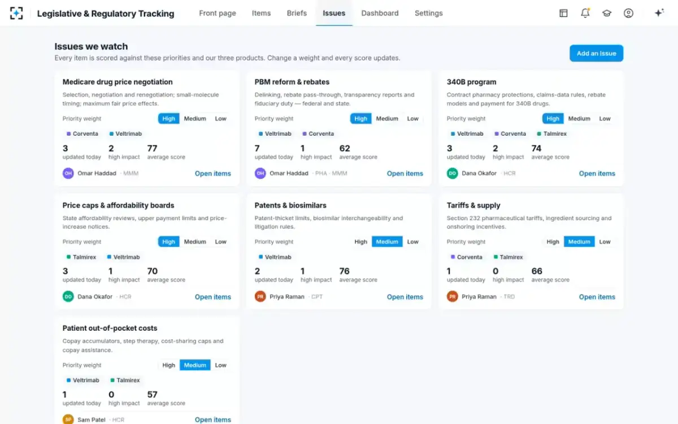Click Dana Okafor avatar on 340B program card
Image resolution: width=678 pixels, height=424 pixels.
tap(453, 174)
